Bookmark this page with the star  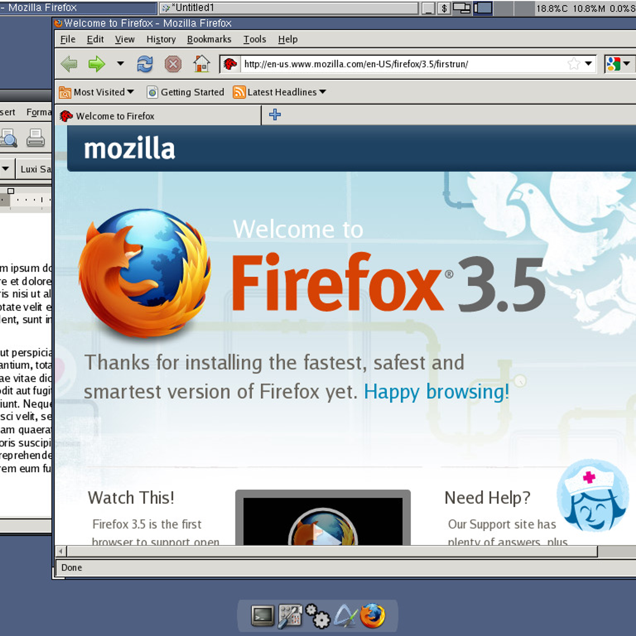[x=574, y=64]
